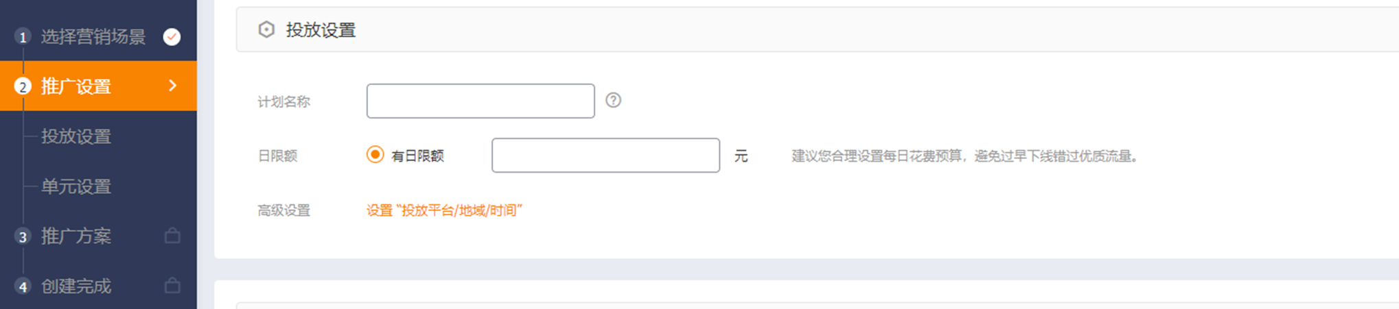Go to 推广方案 step in sidebar
1399x309 pixels.
pos(76,236)
